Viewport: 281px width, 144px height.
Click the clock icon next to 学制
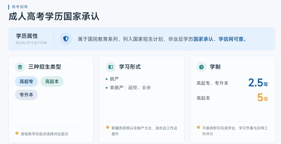click(x=201, y=67)
